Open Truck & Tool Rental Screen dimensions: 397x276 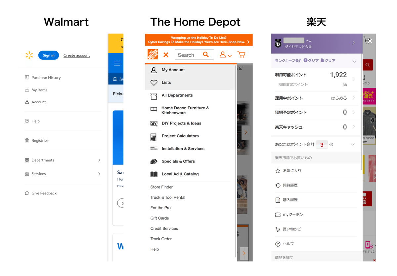tap(168, 197)
